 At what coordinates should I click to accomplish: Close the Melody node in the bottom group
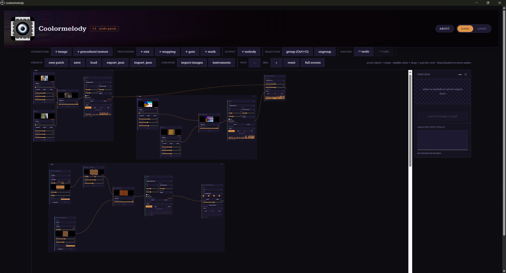tap(172, 176)
